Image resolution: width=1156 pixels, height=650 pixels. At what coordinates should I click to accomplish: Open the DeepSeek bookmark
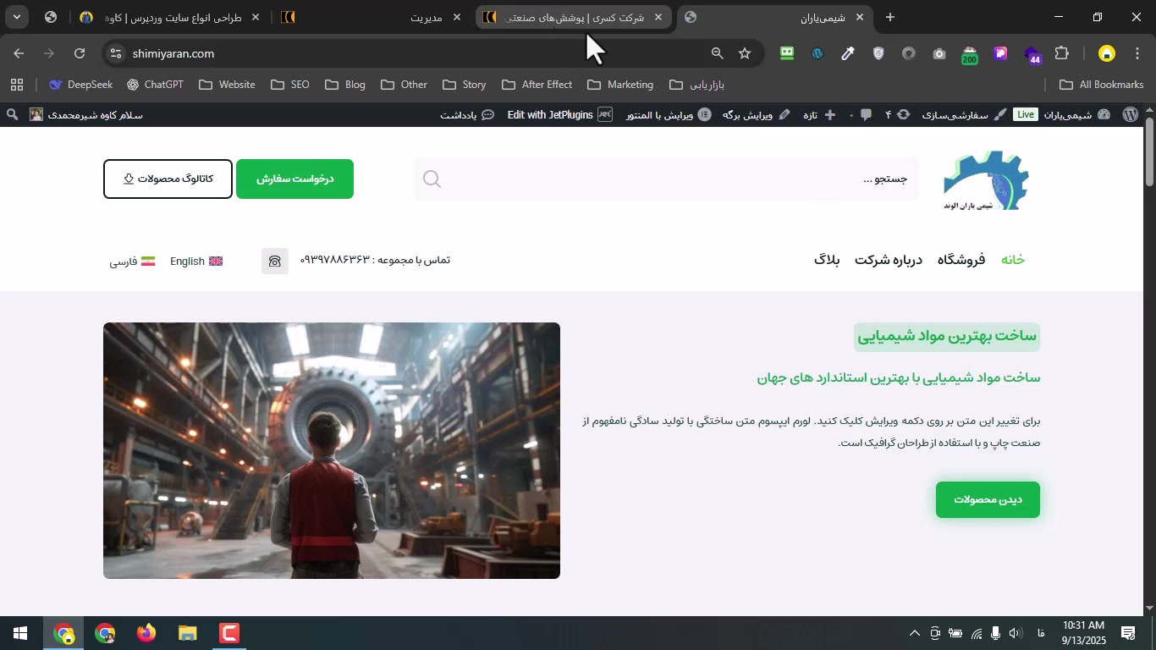[80, 85]
